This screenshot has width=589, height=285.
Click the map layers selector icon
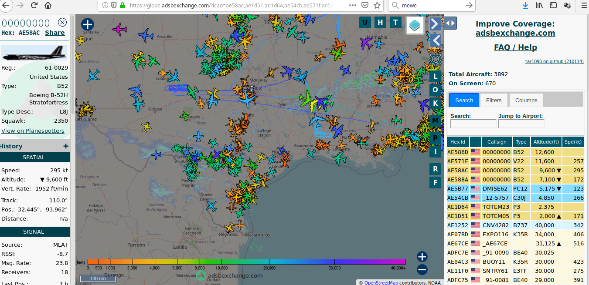[415, 25]
